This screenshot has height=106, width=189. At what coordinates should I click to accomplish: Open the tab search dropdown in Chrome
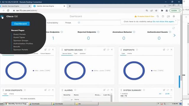click(x=165, y=6)
